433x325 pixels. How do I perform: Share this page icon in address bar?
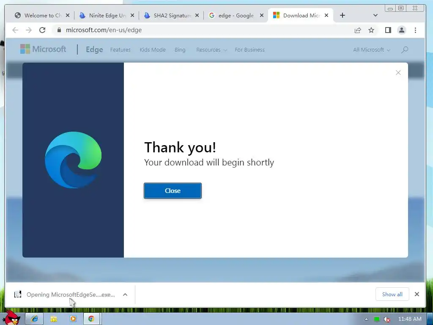pos(358,30)
